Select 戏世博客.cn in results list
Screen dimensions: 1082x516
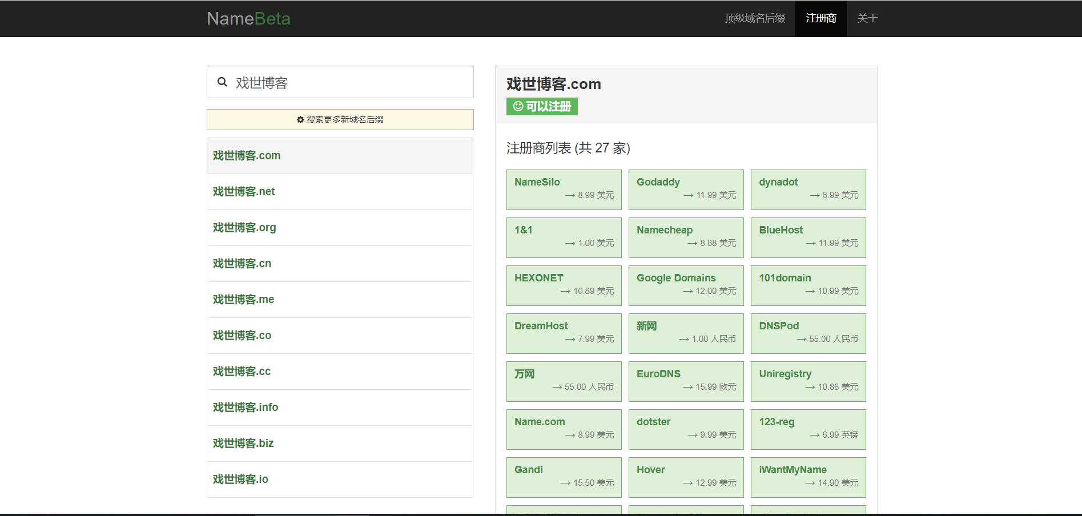click(x=340, y=264)
